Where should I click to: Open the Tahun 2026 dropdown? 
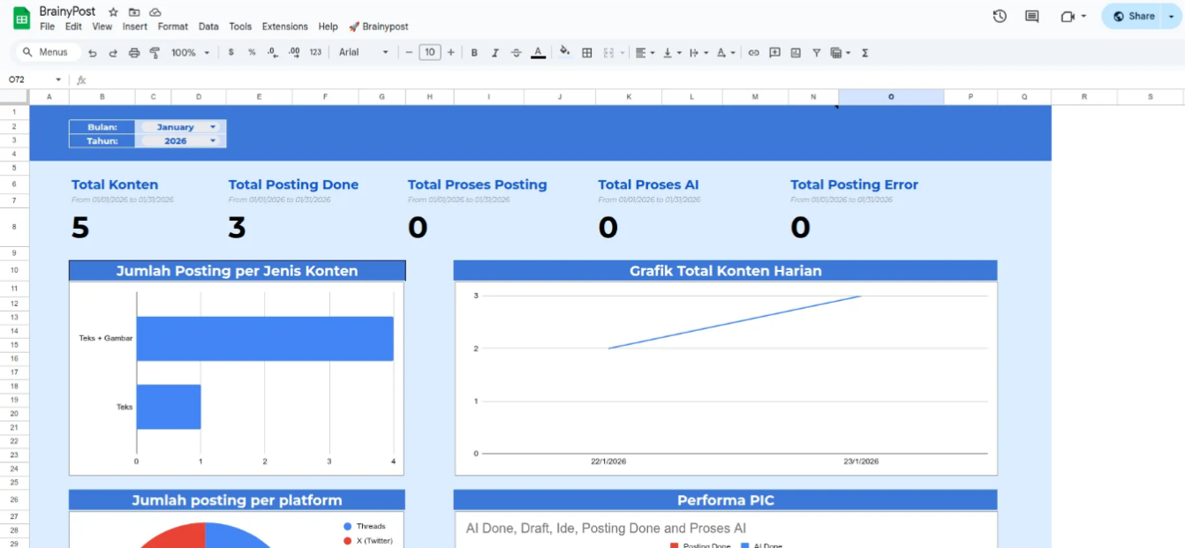coord(180,140)
